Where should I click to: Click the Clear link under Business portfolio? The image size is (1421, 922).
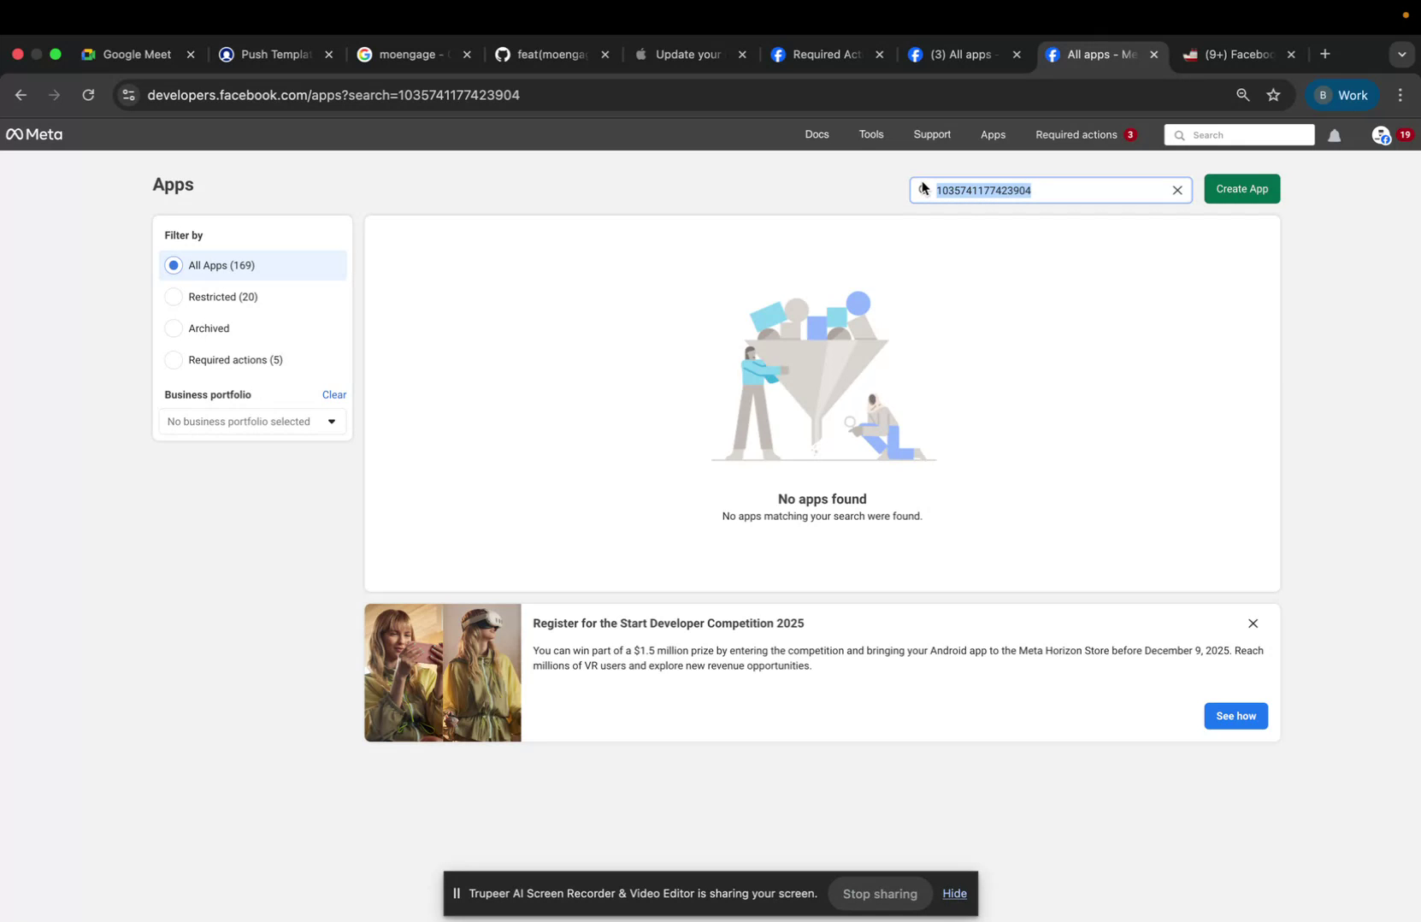coord(333,394)
